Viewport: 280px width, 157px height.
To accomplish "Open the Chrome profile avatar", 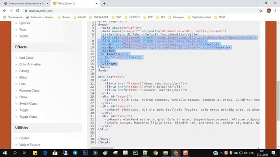I will point(269,10).
